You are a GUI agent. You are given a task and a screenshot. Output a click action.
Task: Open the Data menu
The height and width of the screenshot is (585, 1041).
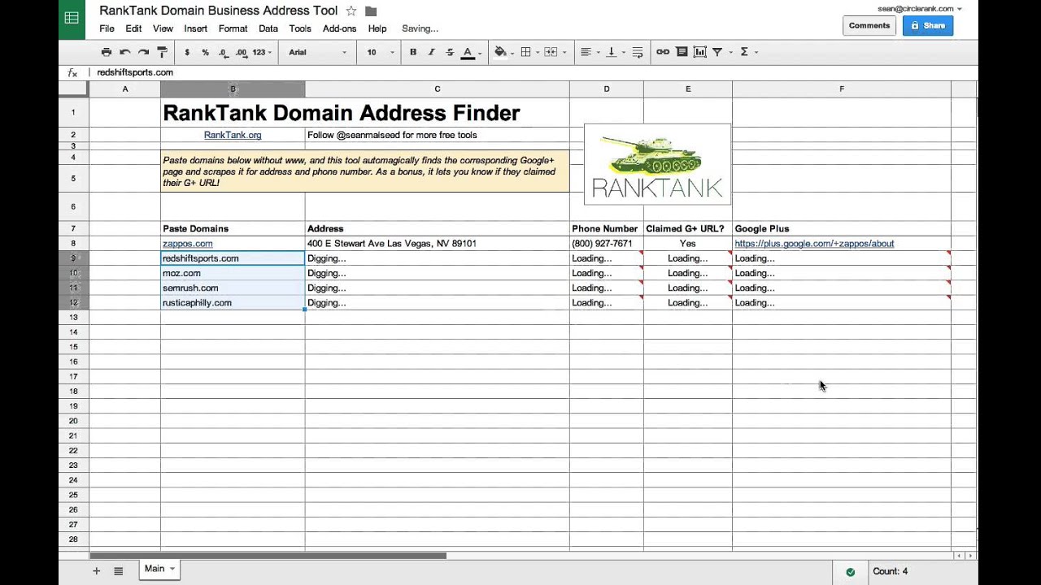tap(268, 28)
